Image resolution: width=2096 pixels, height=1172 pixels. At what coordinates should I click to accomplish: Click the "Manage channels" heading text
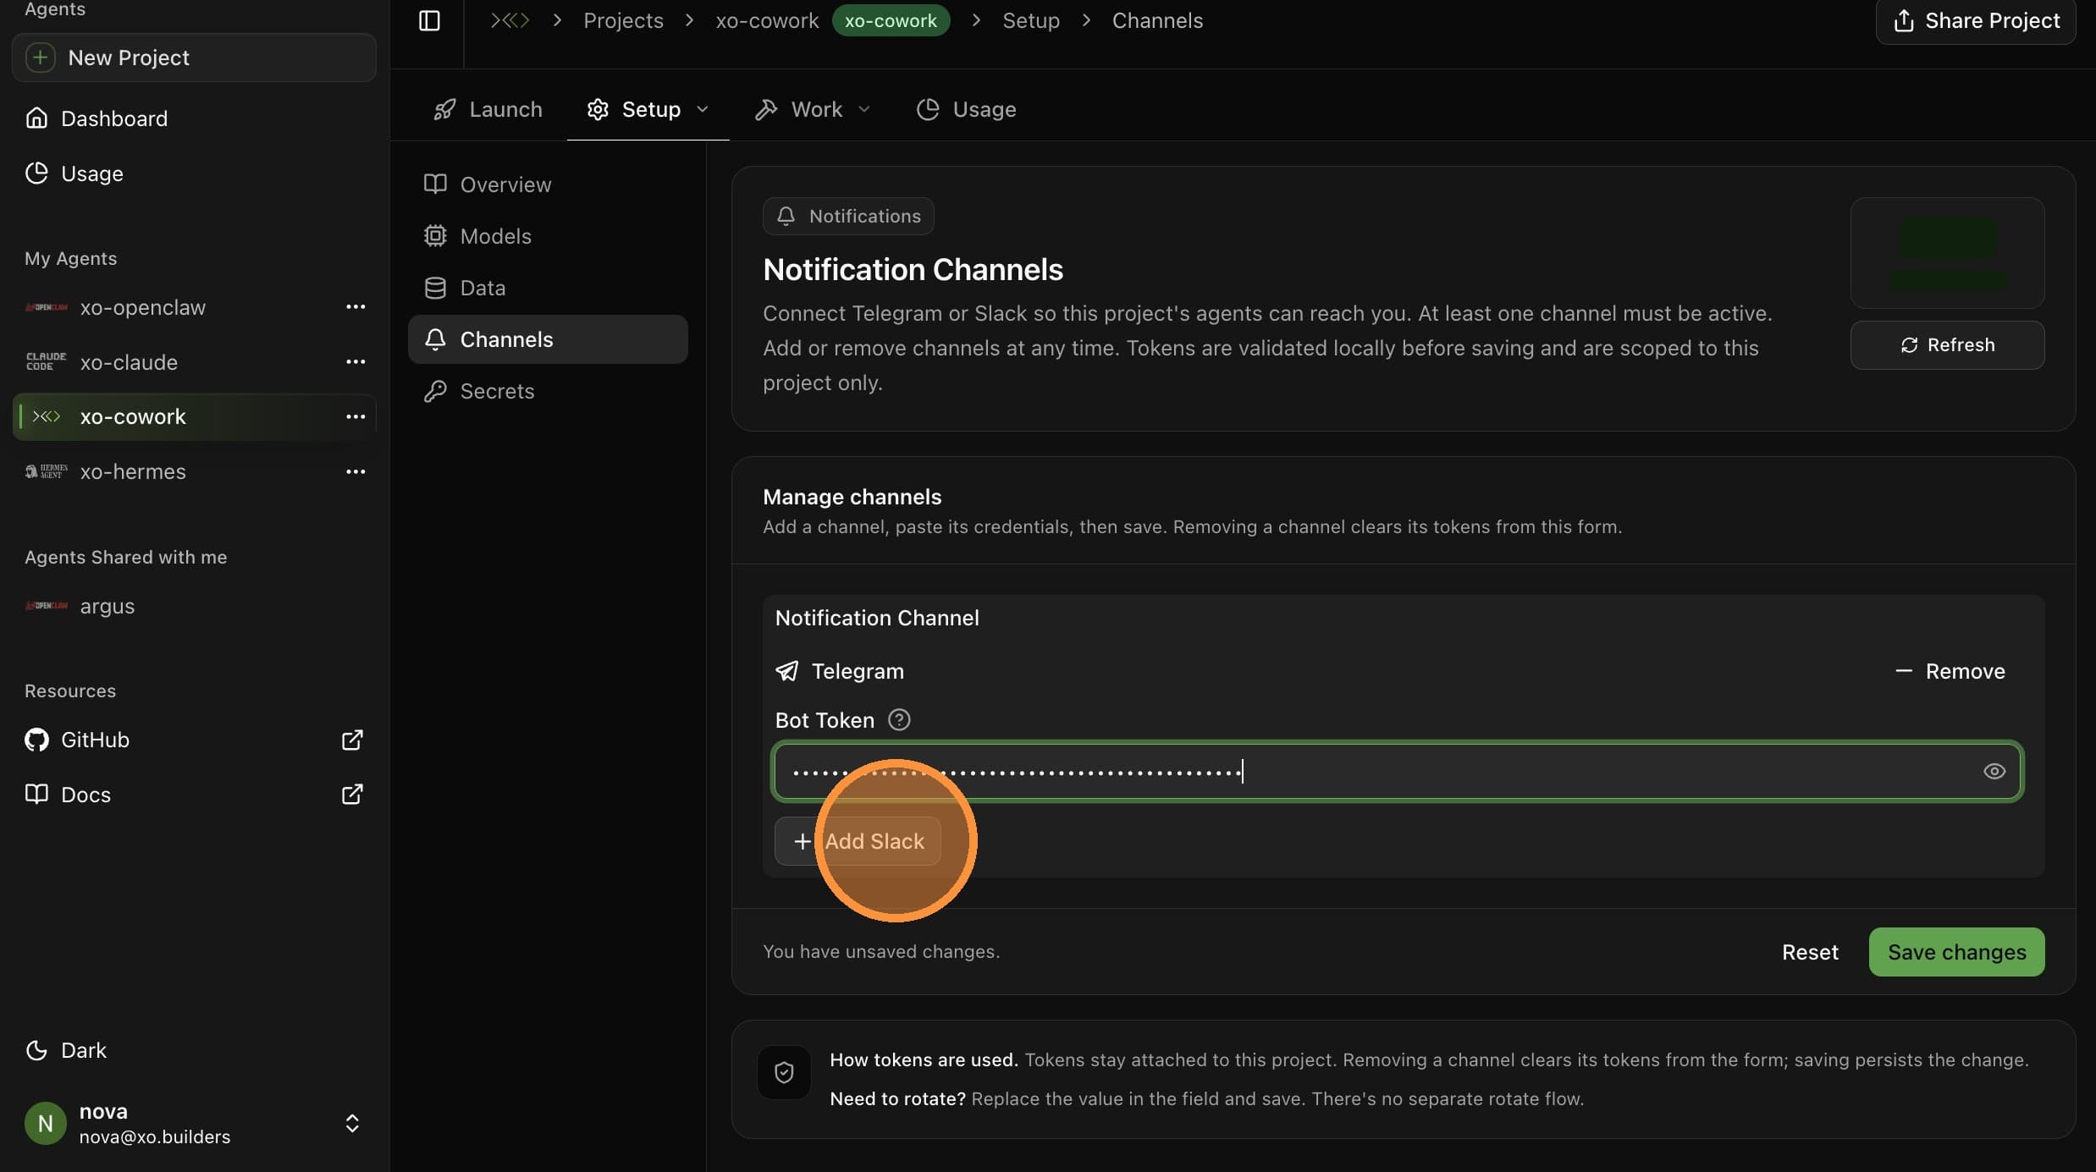tap(852, 497)
